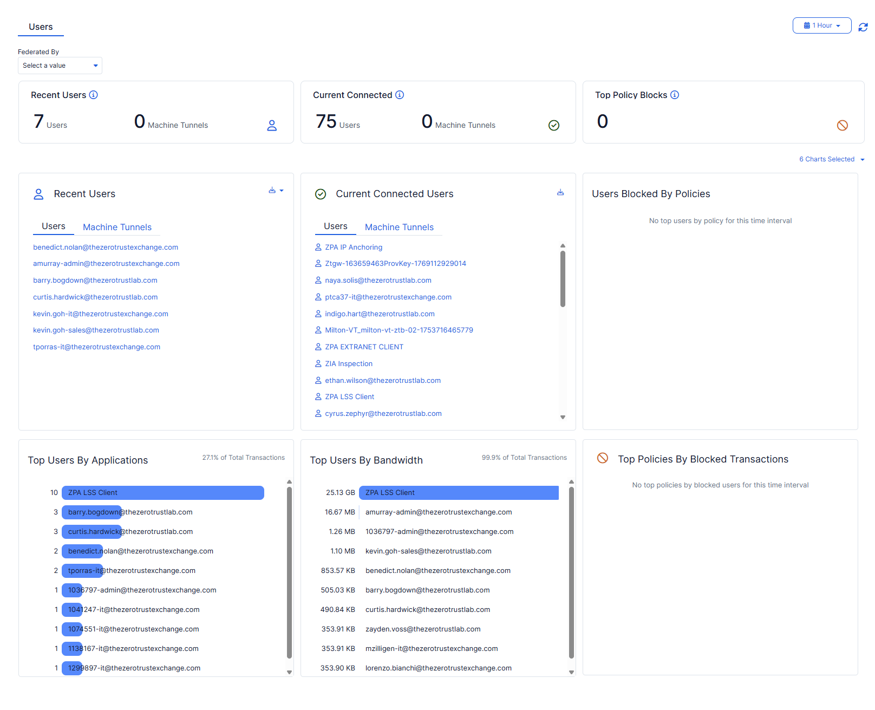
Task: Open benedict.nolan@thezerotrustexchange.com in Recent Users
Action: (x=106, y=247)
